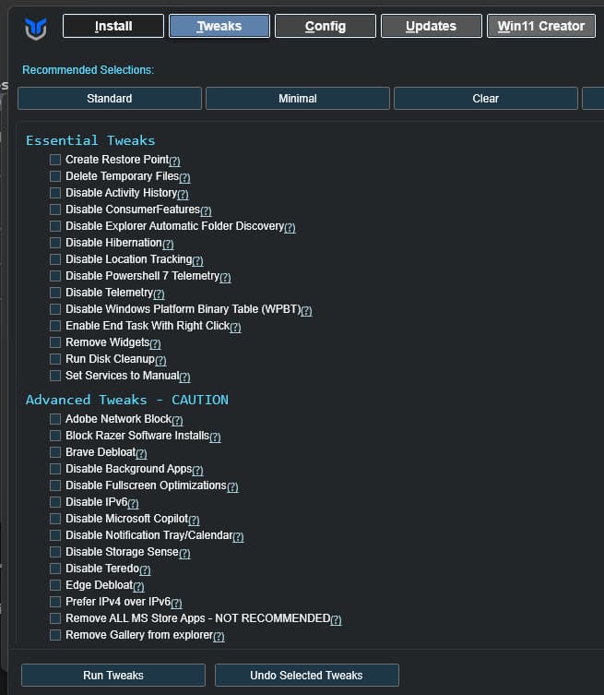Enable Disable Activity History checkbox
This screenshot has height=695, width=604.
(55, 193)
